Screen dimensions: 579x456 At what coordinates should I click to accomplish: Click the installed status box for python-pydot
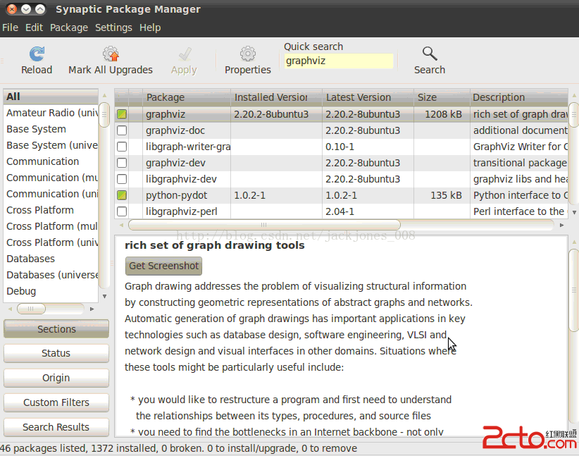click(x=122, y=195)
